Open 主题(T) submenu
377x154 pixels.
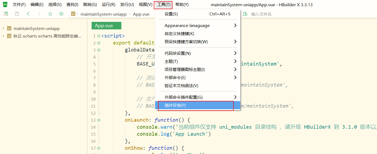point(198,61)
